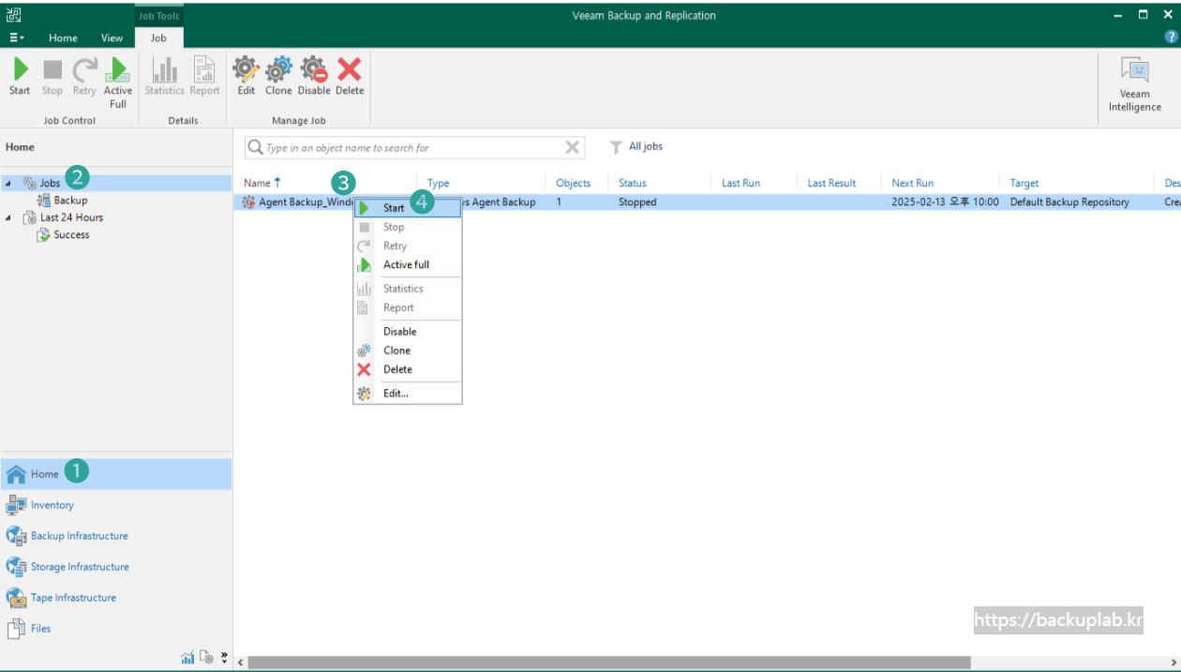Choose Statistics in the context menu

click(408, 289)
